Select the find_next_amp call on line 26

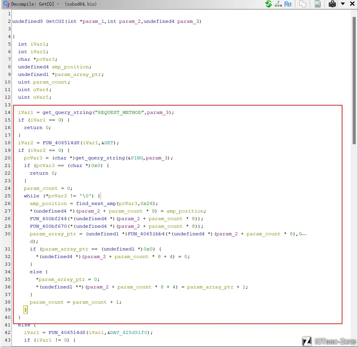96,204
